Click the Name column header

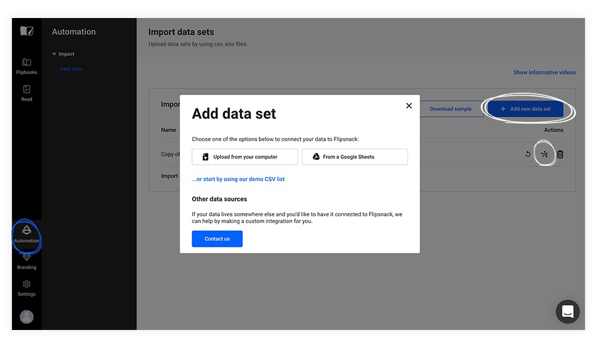point(169,130)
